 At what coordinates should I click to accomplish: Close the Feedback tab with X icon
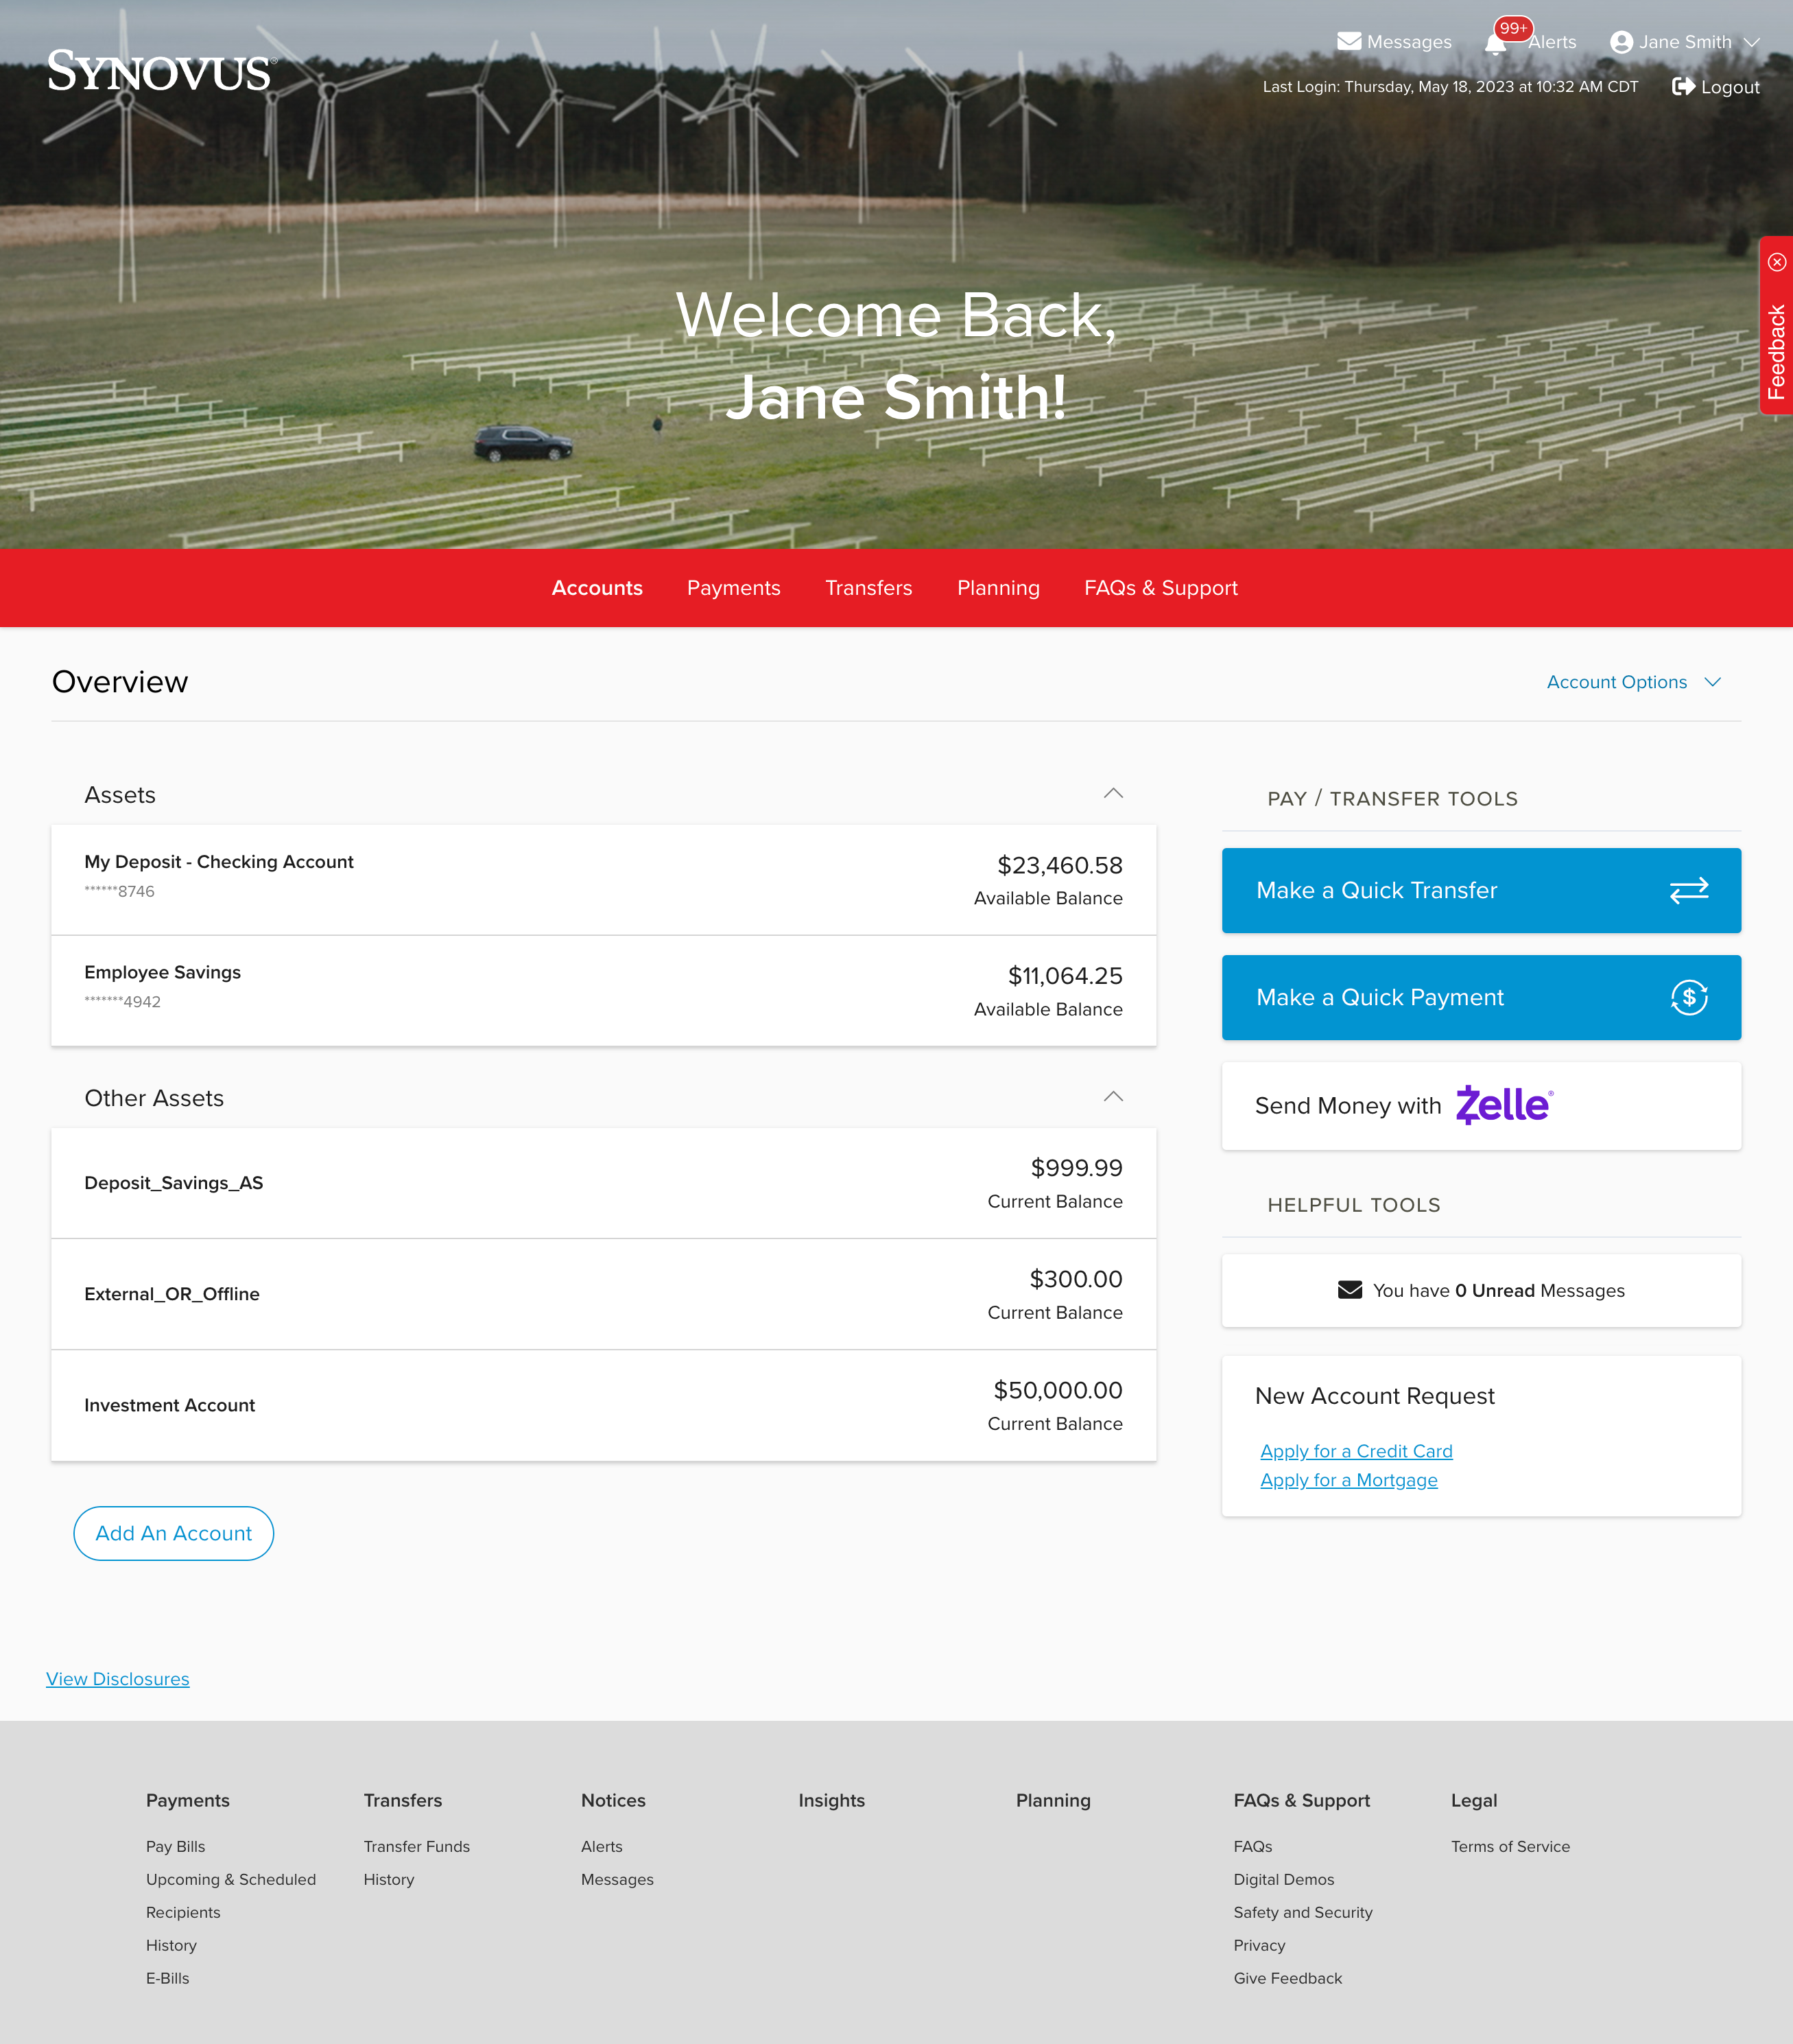[x=1776, y=262]
